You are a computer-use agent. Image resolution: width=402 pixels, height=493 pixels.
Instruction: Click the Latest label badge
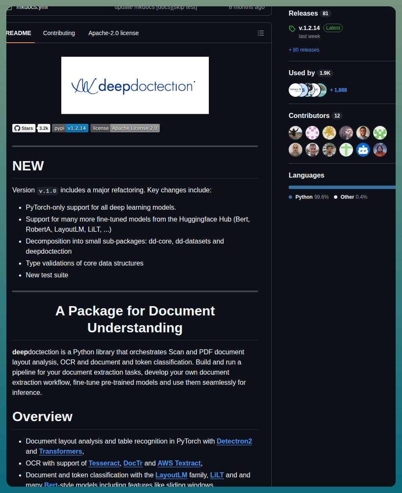coord(333,27)
